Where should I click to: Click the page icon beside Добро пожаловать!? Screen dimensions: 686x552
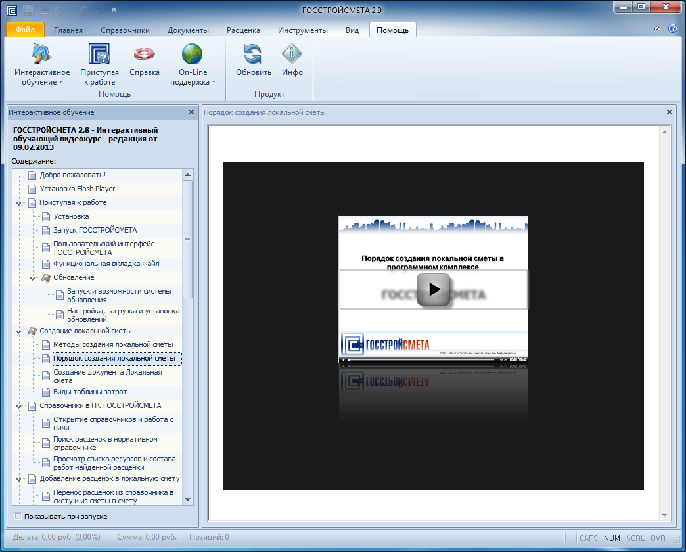click(32, 175)
